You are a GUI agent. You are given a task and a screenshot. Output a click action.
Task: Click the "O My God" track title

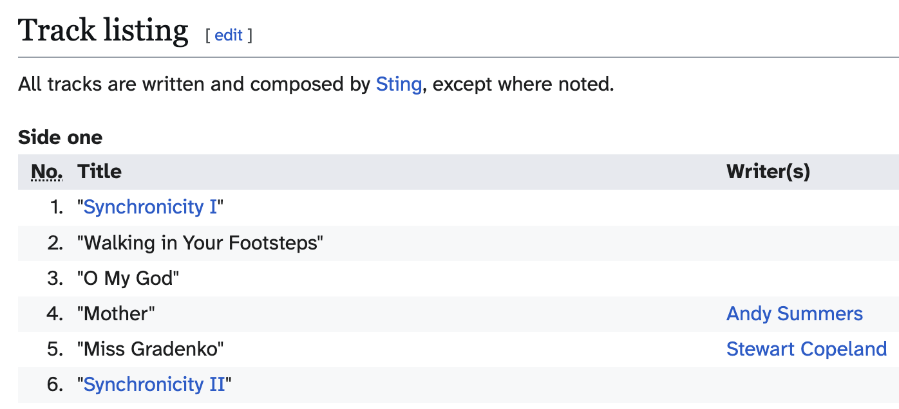click(x=128, y=278)
